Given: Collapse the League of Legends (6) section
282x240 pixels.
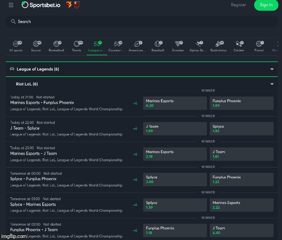Looking at the screenshot, I should coord(272,69).
